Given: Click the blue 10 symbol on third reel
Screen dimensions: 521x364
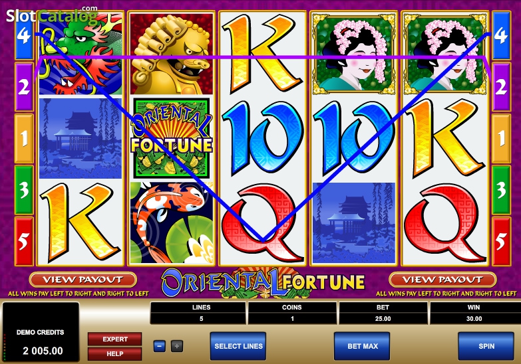Looking at the screenshot, I should (262, 138).
